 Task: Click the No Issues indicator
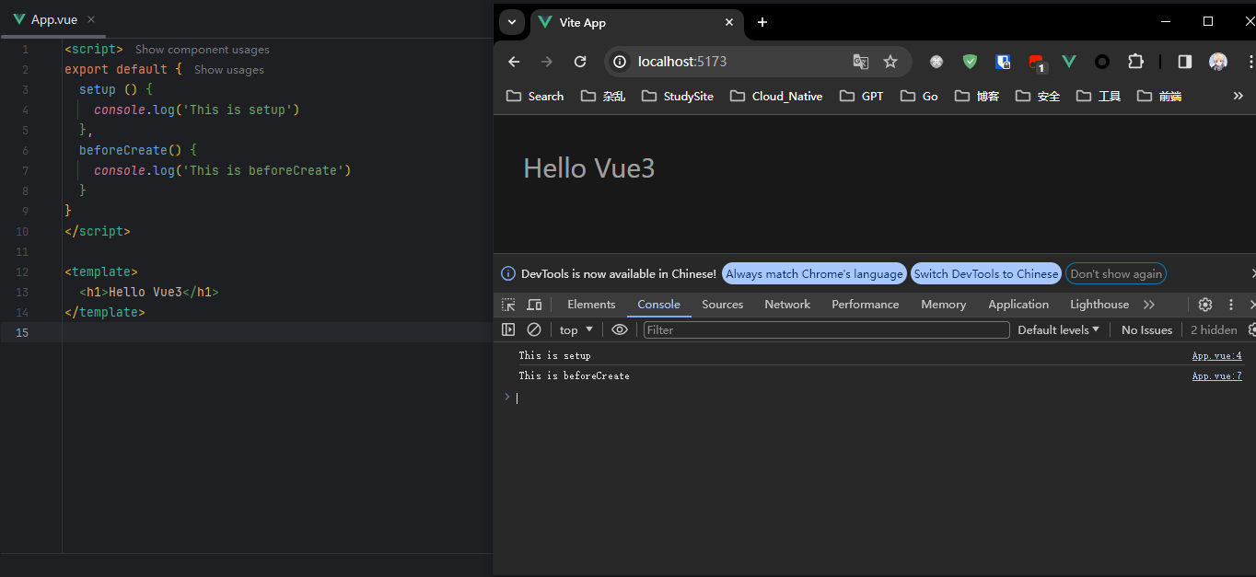(1146, 329)
